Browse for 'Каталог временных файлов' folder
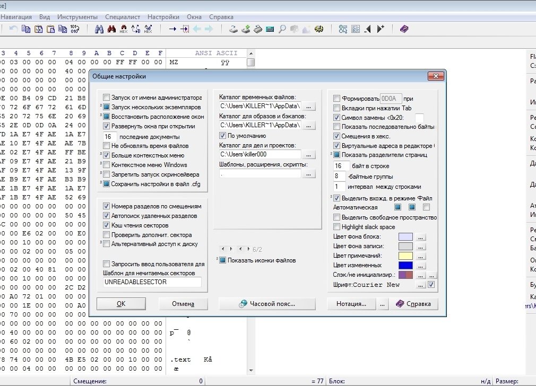The image size is (536, 386). [x=309, y=107]
